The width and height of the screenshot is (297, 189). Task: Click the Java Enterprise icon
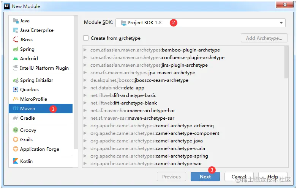[16, 30]
